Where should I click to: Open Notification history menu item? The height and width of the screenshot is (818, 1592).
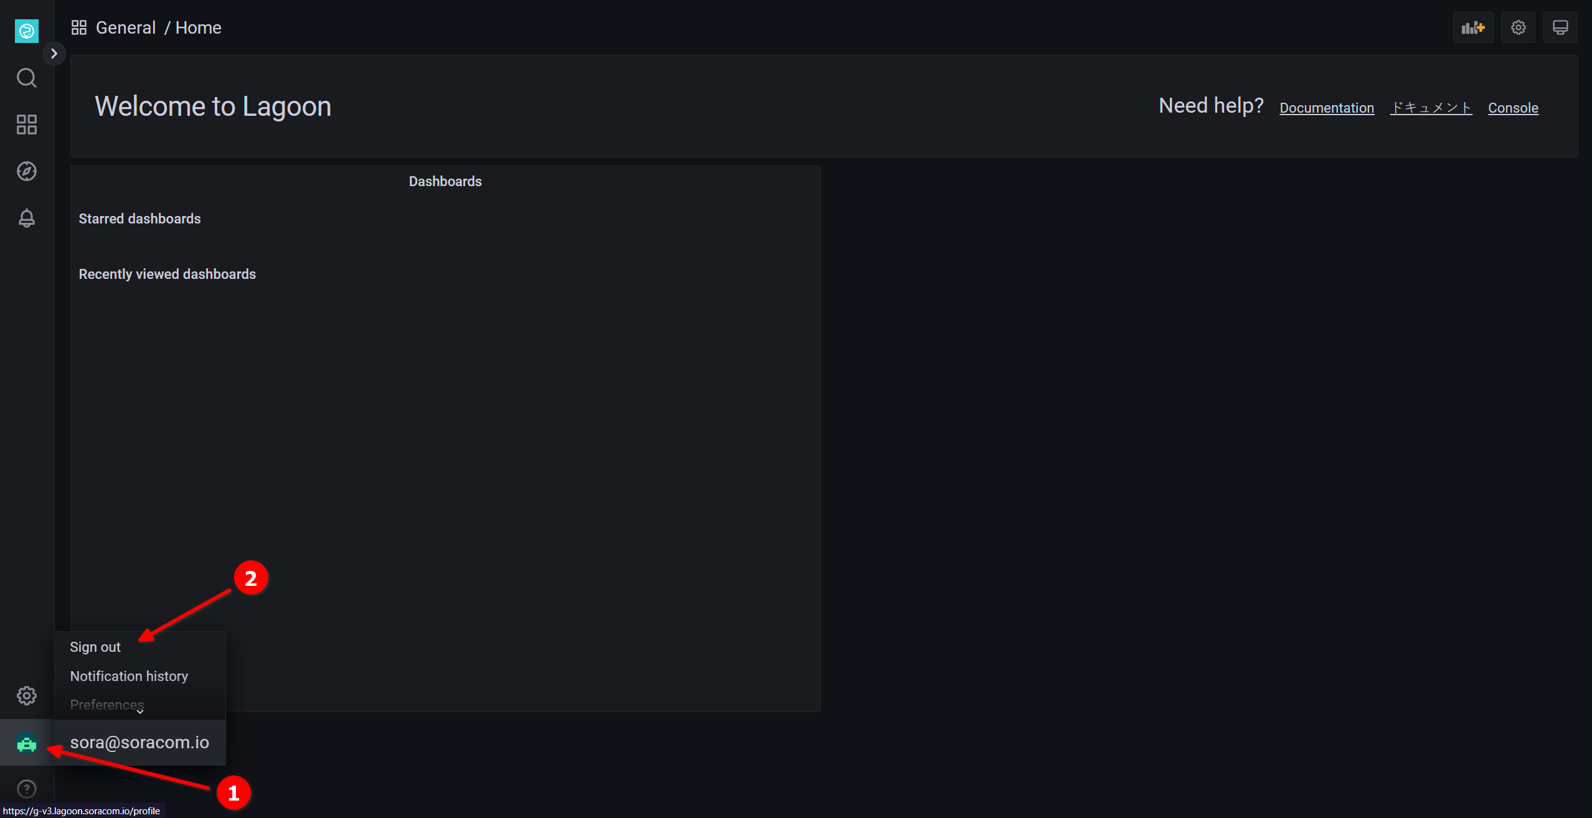[x=129, y=676]
